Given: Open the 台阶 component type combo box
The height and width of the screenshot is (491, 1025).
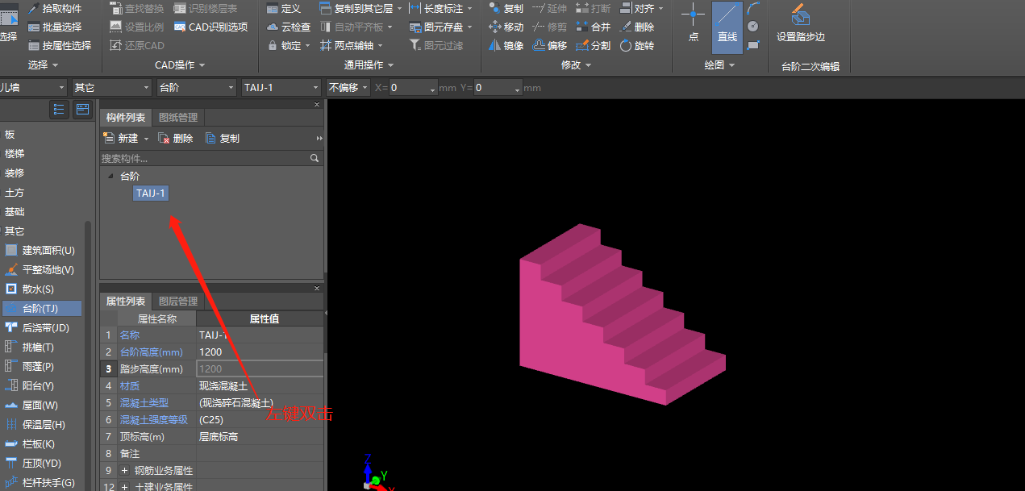Looking at the screenshot, I should click(196, 87).
